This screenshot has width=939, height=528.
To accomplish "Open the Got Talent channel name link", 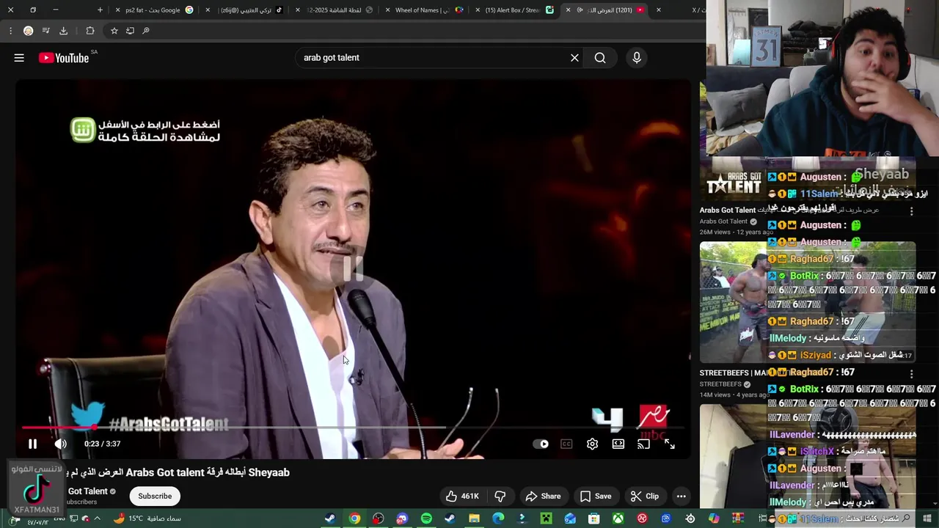I will [87, 491].
